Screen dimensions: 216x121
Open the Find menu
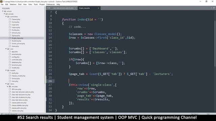[20, 4]
